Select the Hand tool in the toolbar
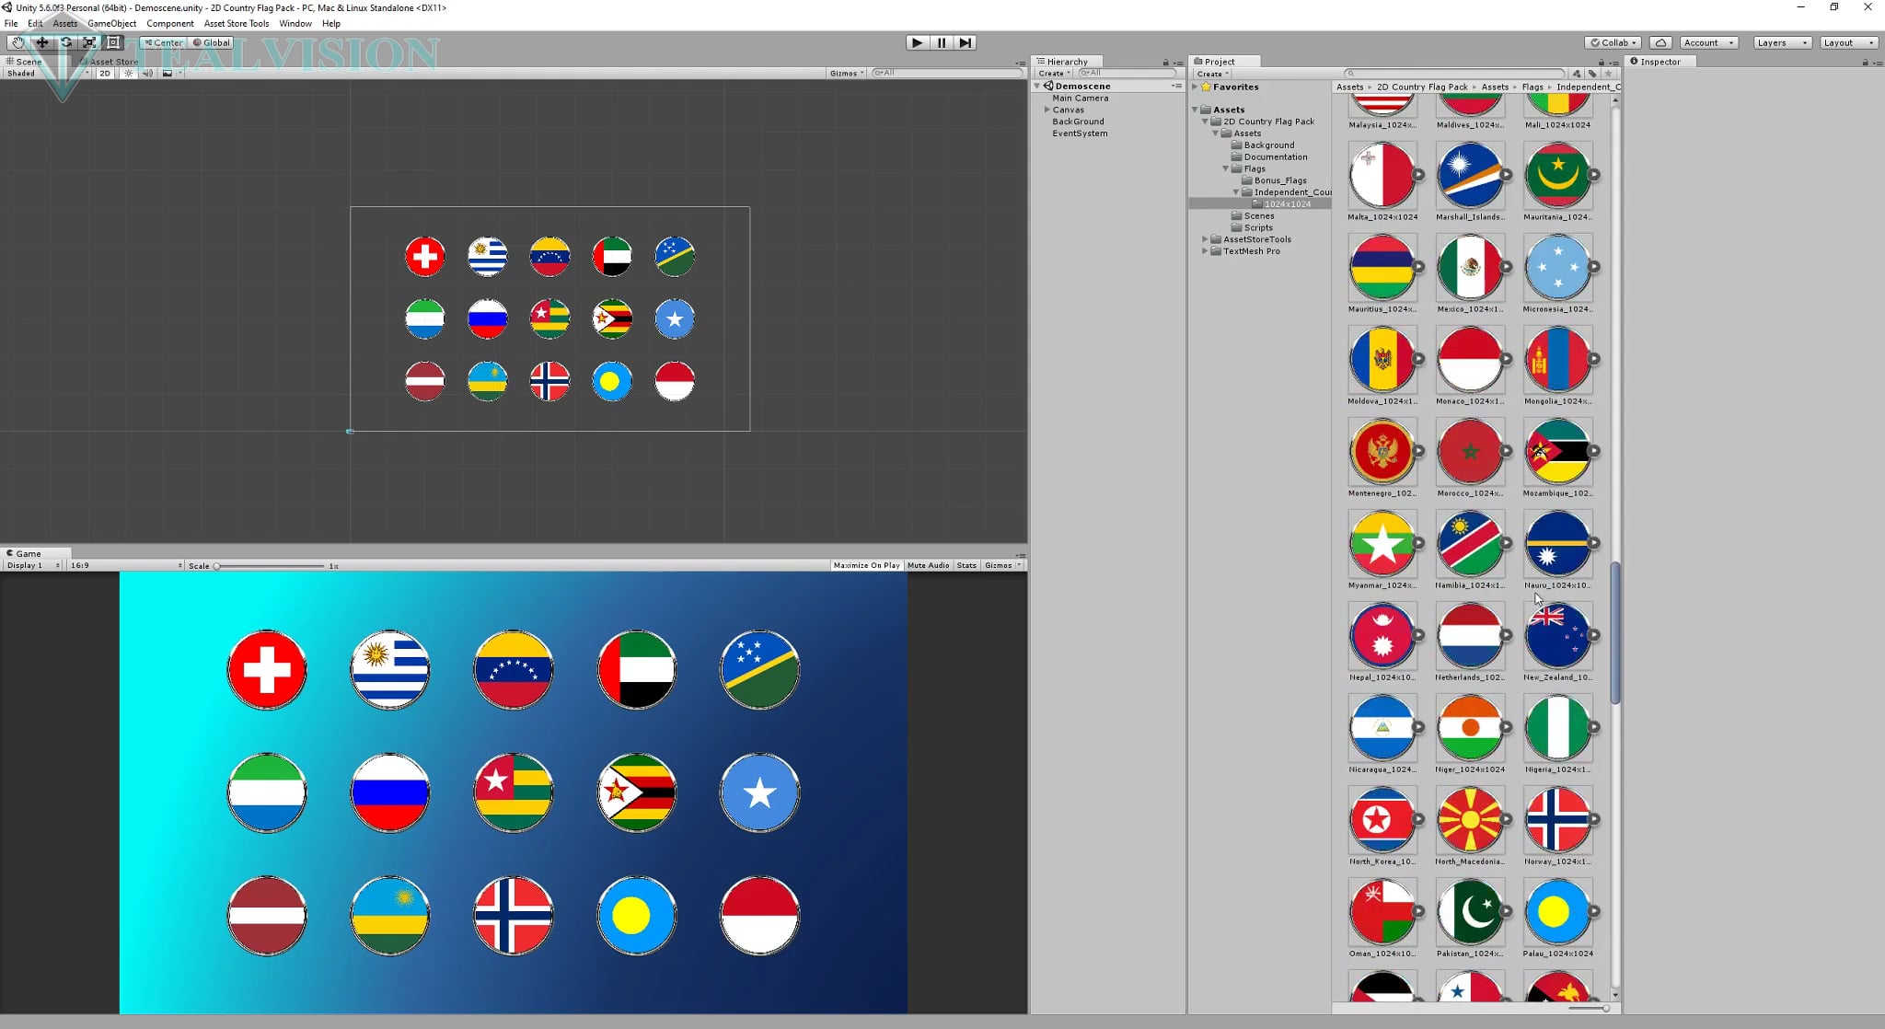The height and width of the screenshot is (1029, 1885). tap(17, 42)
